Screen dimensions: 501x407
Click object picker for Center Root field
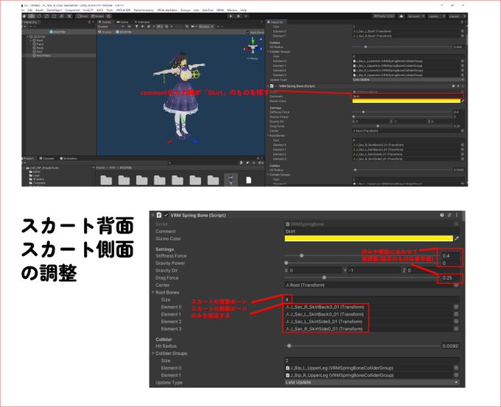point(456,285)
